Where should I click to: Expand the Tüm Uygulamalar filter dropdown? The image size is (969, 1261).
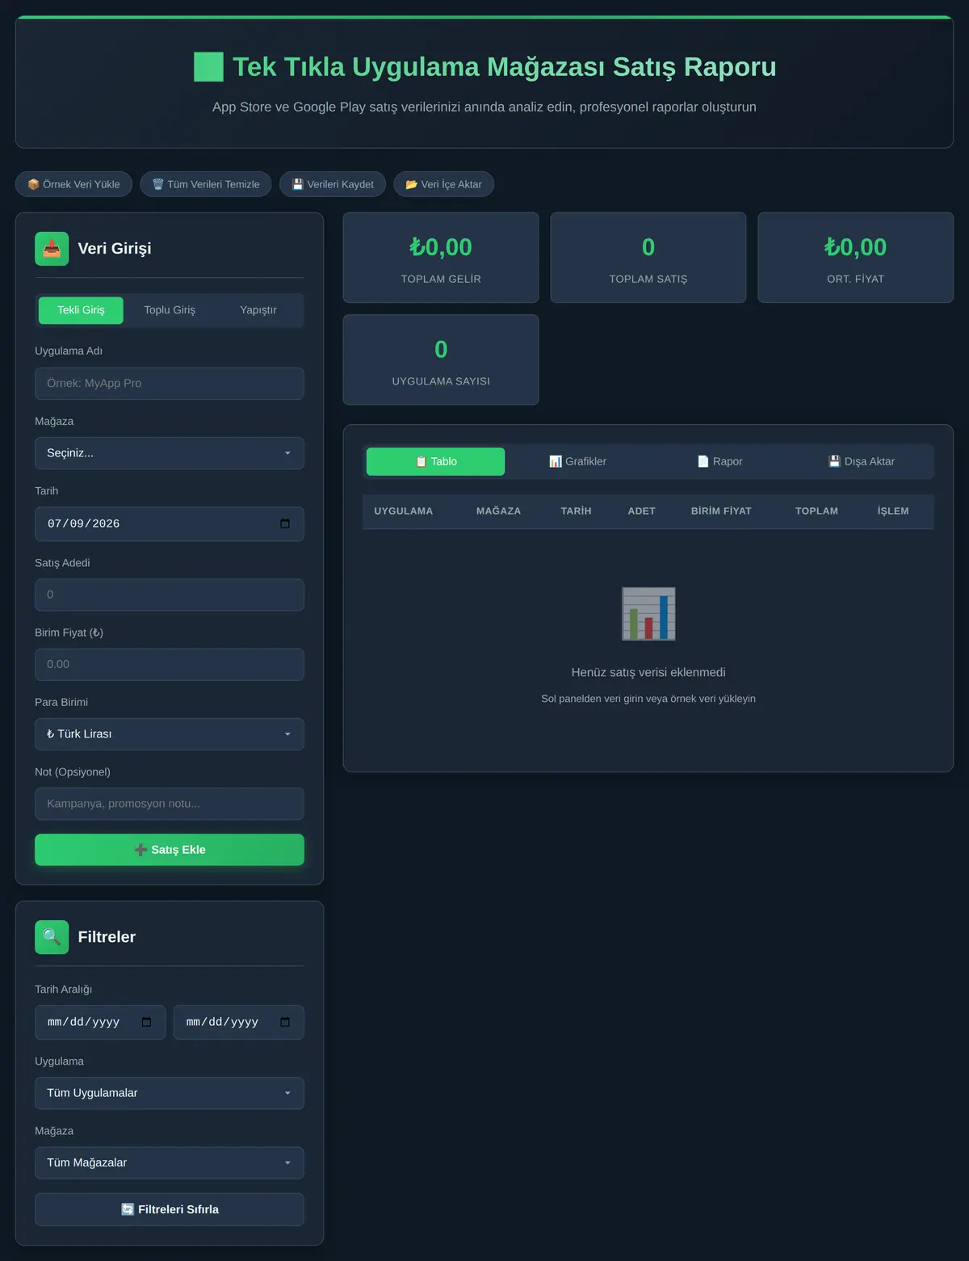pyautogui.click(x=170, y=1093)
